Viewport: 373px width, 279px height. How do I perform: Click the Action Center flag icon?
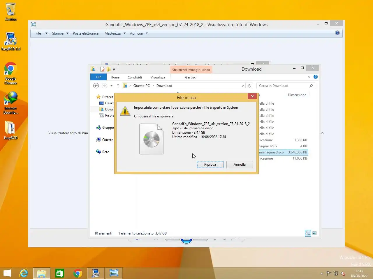point(329,273)
